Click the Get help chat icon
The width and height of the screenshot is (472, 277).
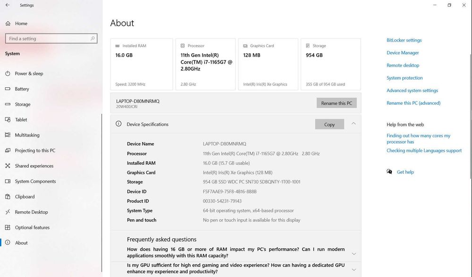389,172
